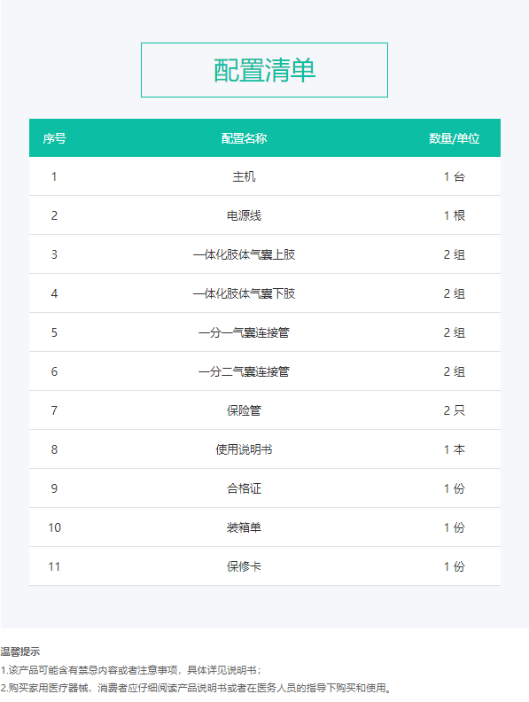Click the 使用说明书 entry
The height and width of the screenshot is (702, 529).
pos(244,449)
